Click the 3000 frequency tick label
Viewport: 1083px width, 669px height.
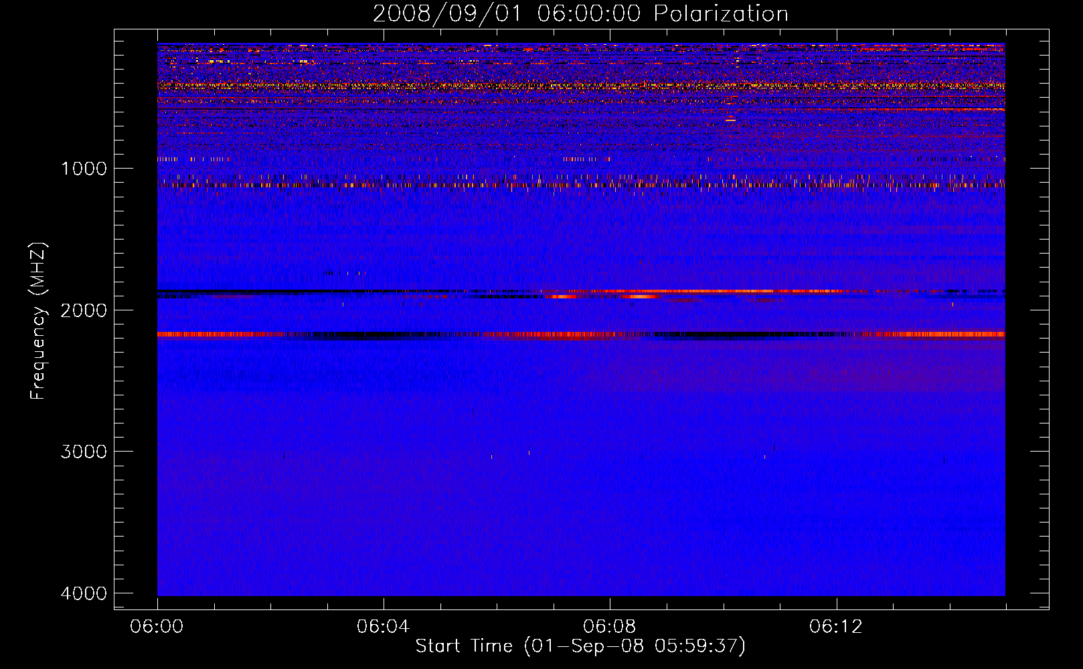point(84,452)
